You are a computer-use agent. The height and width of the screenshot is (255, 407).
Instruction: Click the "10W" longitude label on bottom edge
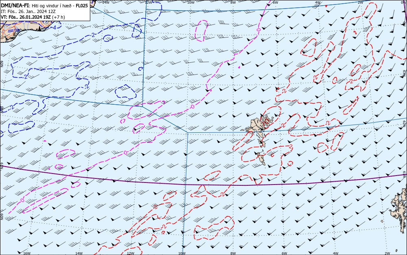tap(182, 253)
